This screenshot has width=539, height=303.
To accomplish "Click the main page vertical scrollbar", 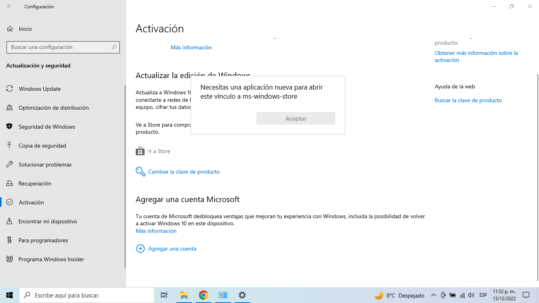I will [x=537, y=178].
